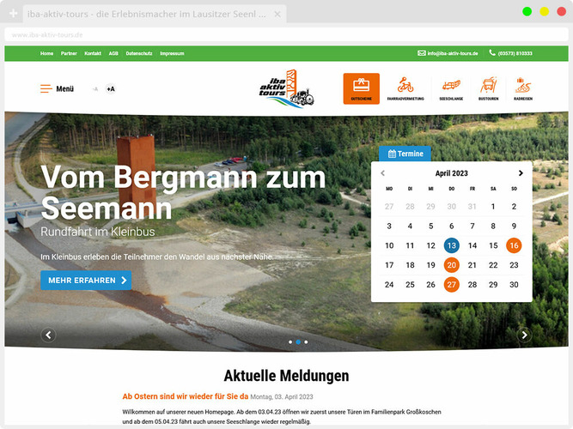Click the MEHR ERFAHREN button

coord(86,280)
